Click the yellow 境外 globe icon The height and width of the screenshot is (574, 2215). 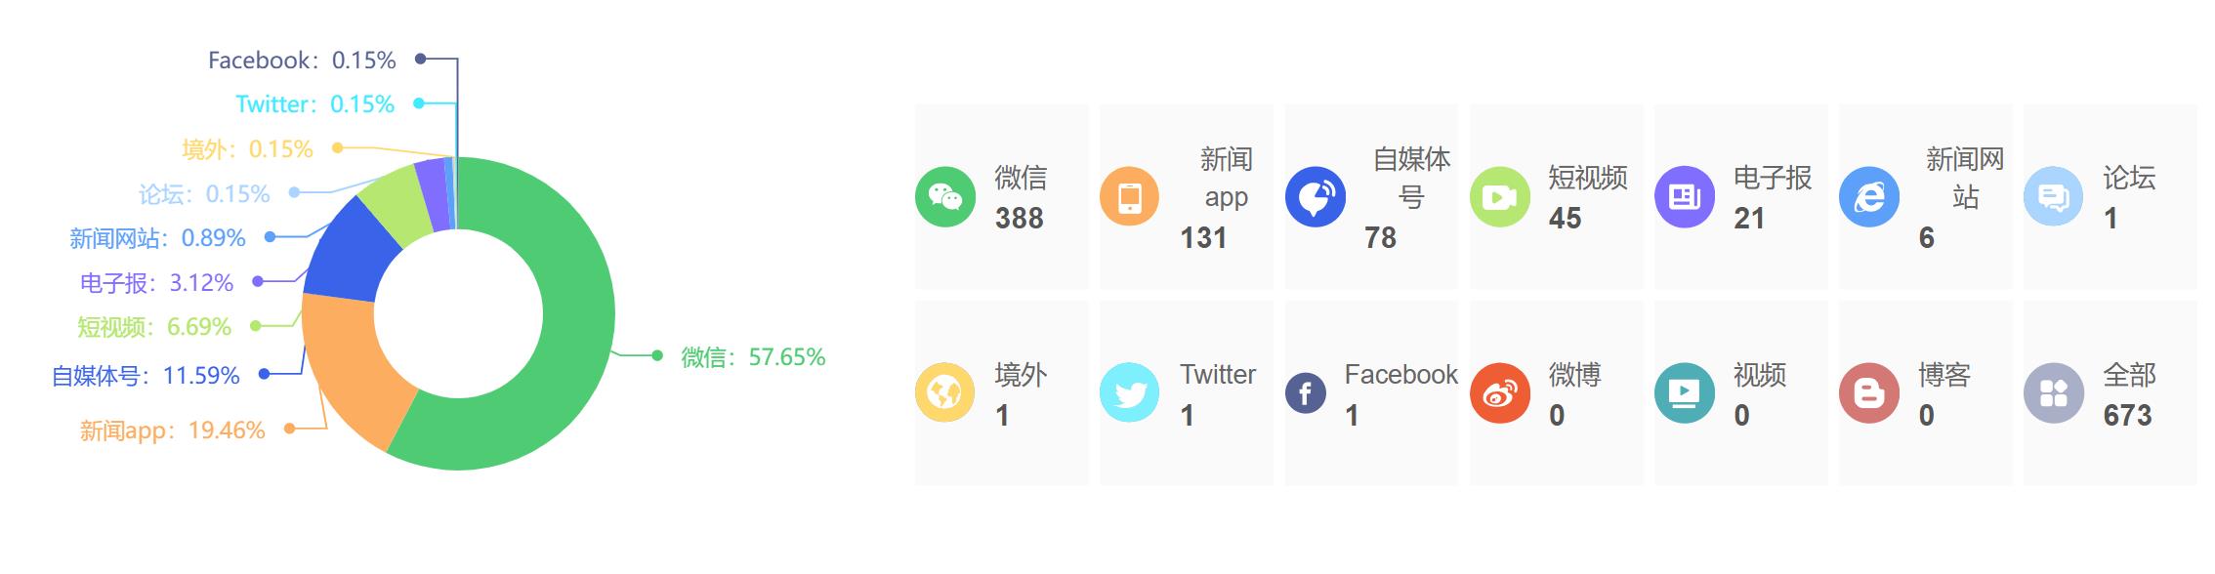click(944, 393)
